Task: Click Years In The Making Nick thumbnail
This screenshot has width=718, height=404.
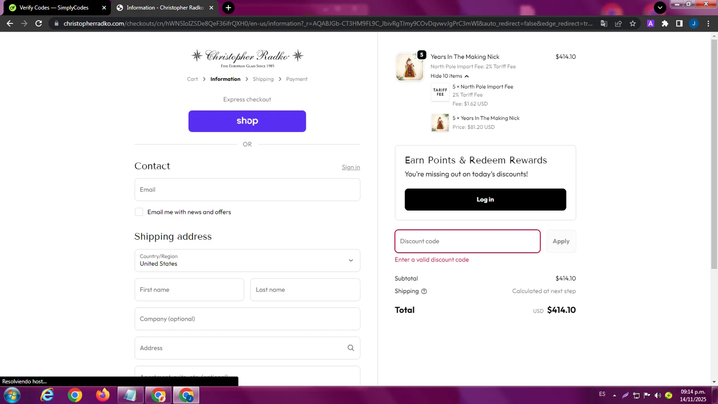Action: click(410, 67)
